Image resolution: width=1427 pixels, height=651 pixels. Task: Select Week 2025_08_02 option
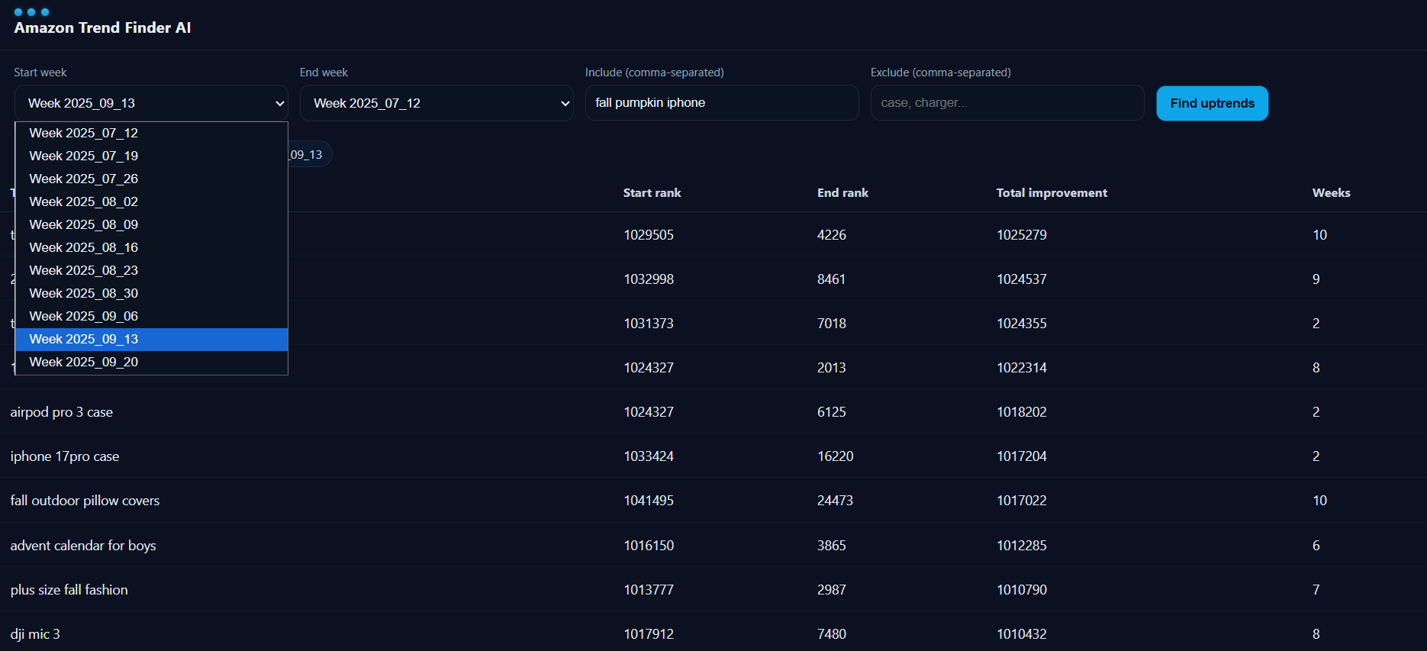point(84,201)
